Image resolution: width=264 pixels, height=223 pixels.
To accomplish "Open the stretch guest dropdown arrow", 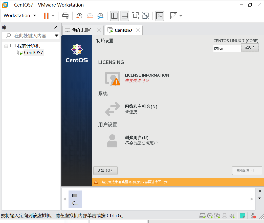I will click(181, 16).
